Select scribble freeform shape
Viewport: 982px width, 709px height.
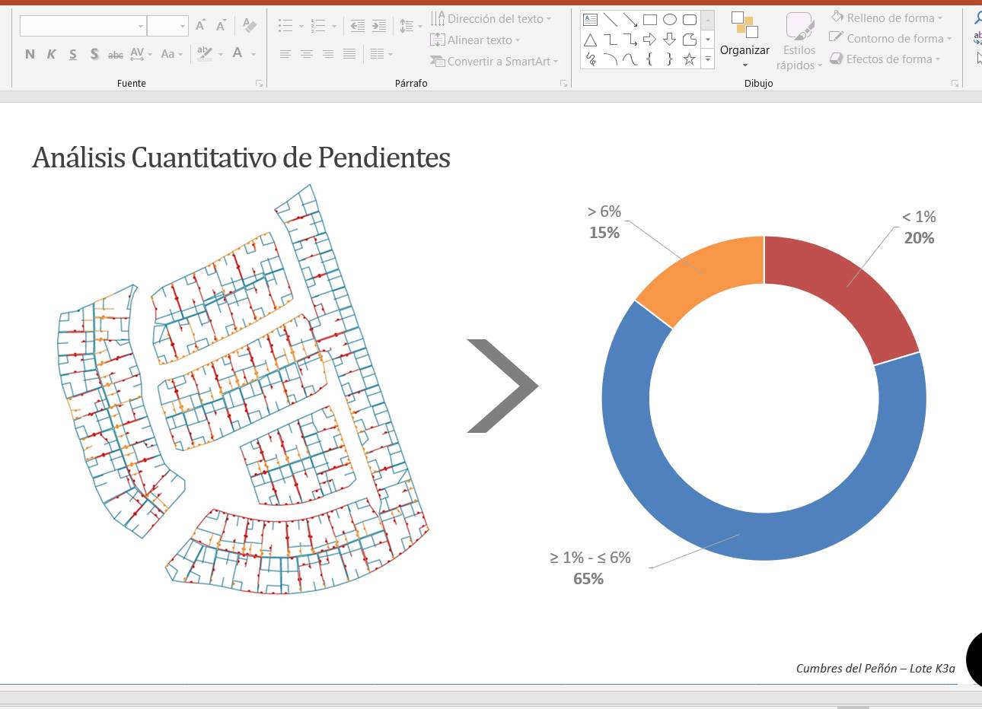[x=590, y=59]
